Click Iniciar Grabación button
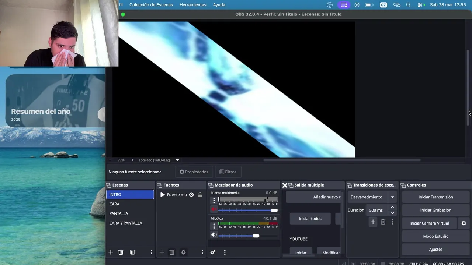This screenshot has height=265, width=472. click(x=435, y=210)
